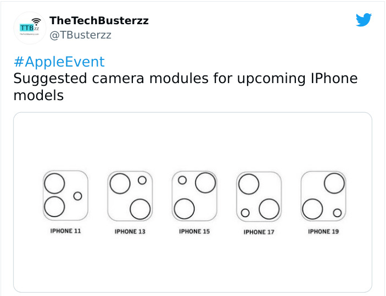Open TheTechBusterzz profile avatar
The image size is (386, 296).
pyautogui.click(x=30, y=28)
